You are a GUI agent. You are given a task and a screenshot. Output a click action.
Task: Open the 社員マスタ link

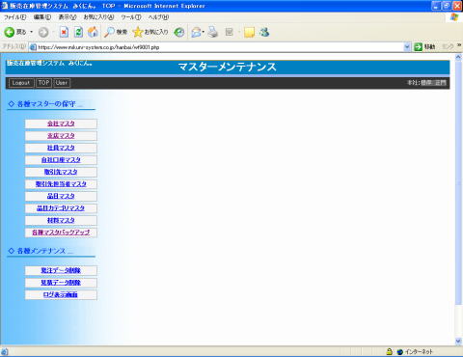point(61,148)
